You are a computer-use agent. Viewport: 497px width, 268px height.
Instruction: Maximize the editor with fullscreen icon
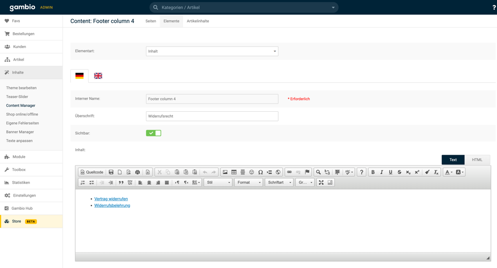(x=321, y=183)
